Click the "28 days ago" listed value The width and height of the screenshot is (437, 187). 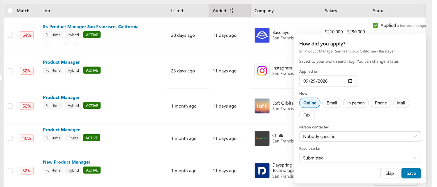(x=183, y=35)
